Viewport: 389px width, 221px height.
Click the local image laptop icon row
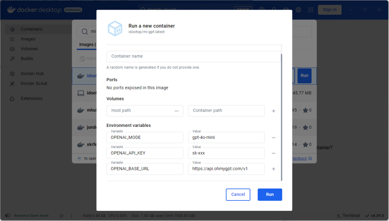[81, 93]
